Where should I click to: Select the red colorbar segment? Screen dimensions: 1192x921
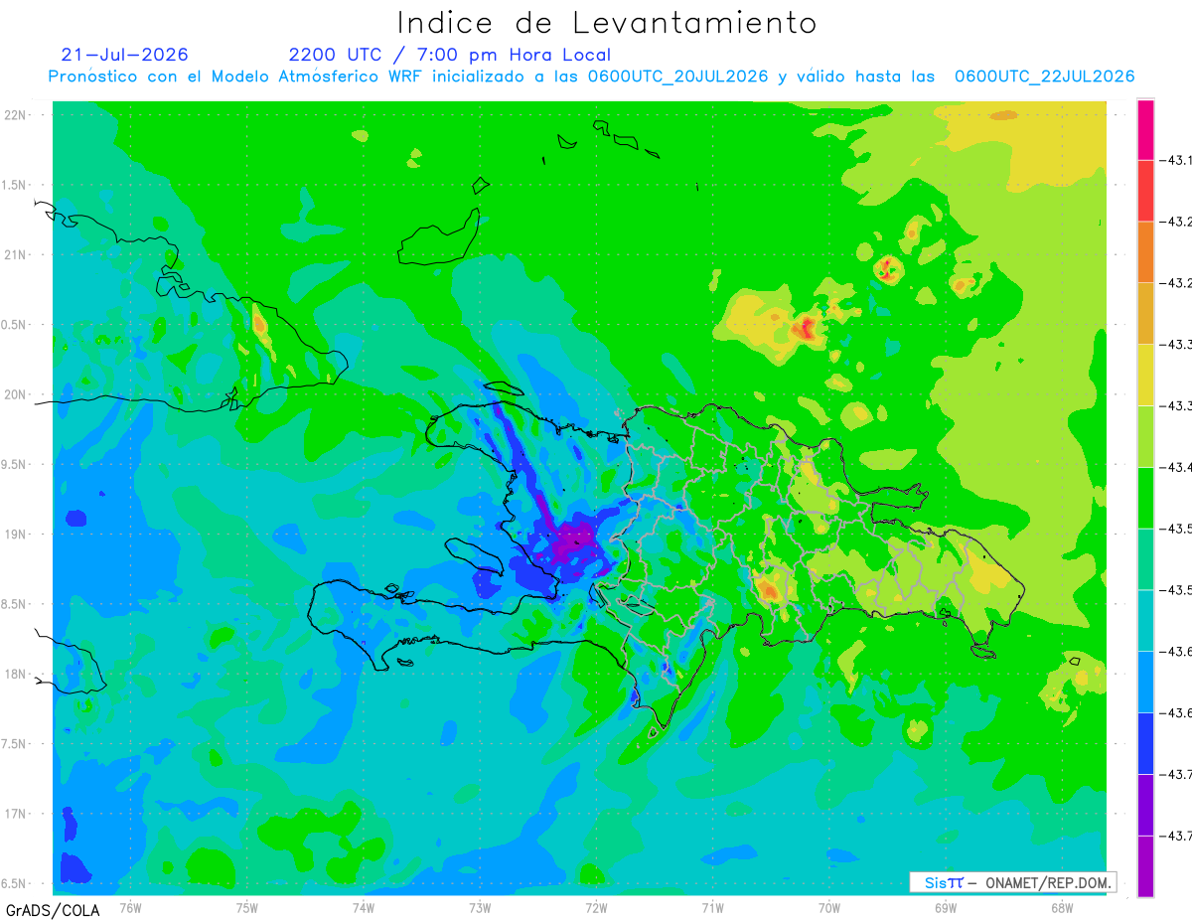click(x=1145, y=191)
